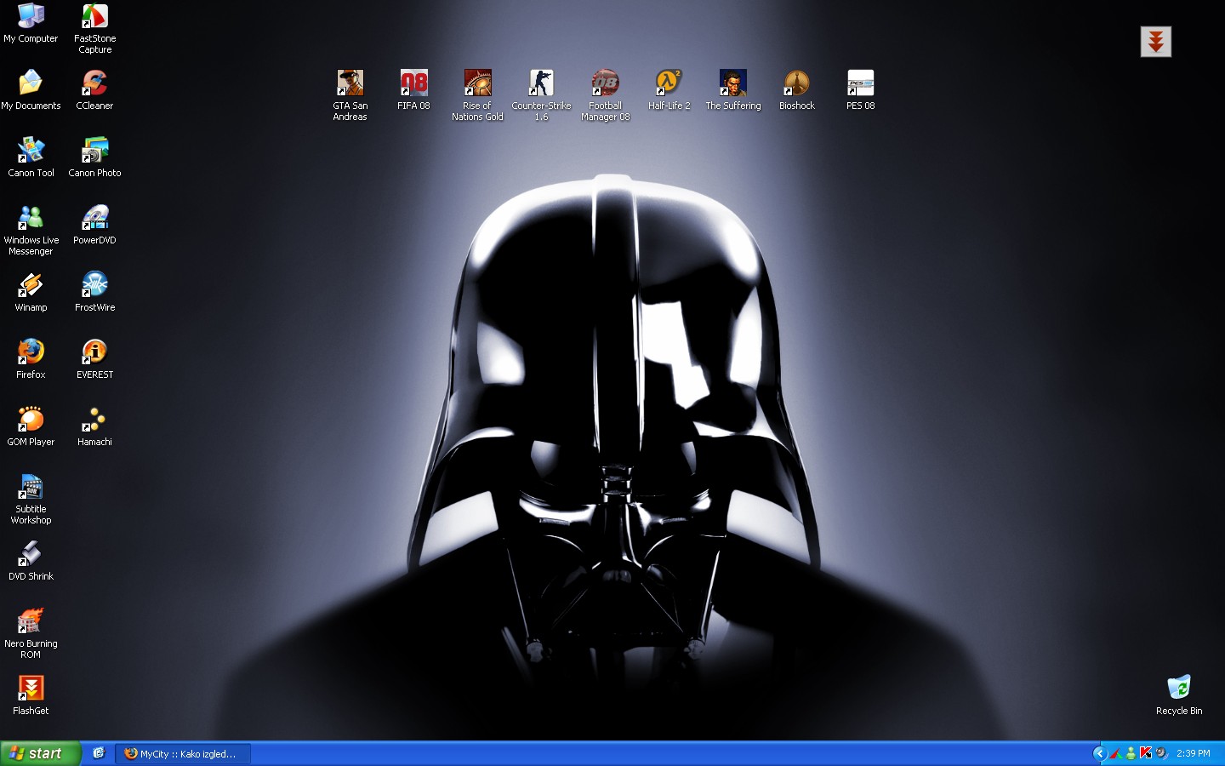This screenshot has height=766, width=1225.
Task: Click the Kaspersky antivirus tray icon
Action: click(x=1146, y=753)
